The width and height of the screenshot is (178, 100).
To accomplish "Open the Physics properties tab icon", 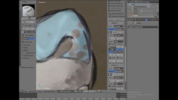I will [x=157, y=20].
